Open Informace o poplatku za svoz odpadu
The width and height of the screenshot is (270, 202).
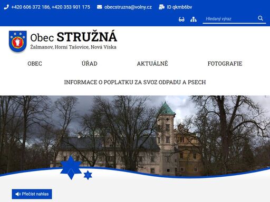[135, 82]
